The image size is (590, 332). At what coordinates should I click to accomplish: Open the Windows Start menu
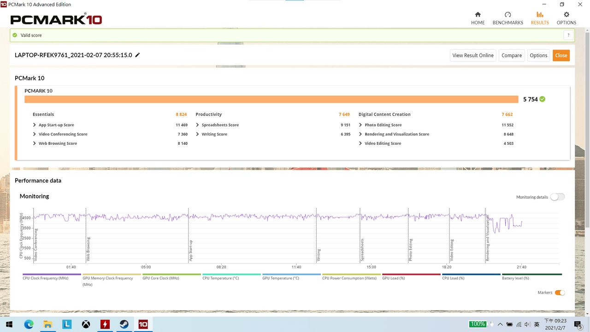pyautogui.click(x=9, y=324)
